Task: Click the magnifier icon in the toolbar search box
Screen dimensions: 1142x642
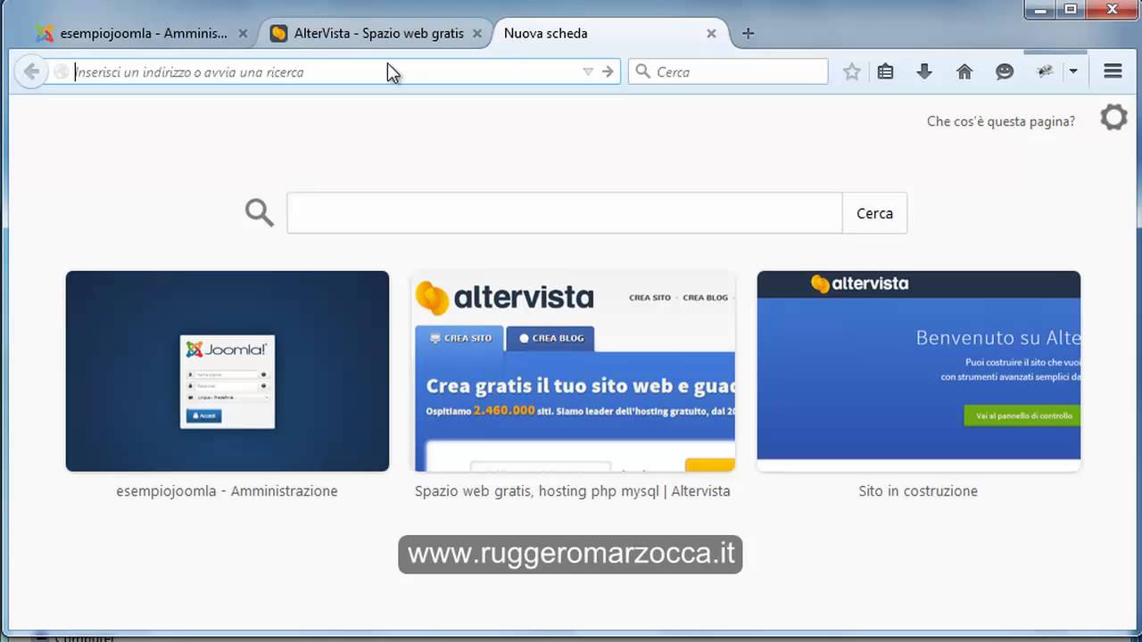Action: 642,71
